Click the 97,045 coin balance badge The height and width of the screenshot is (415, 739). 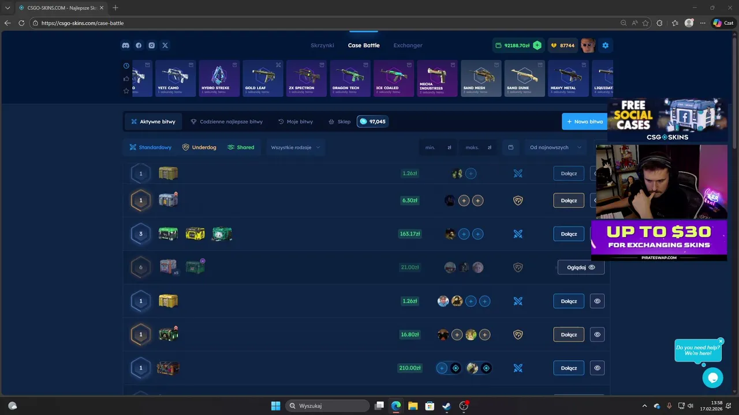(x=372, y=122)
